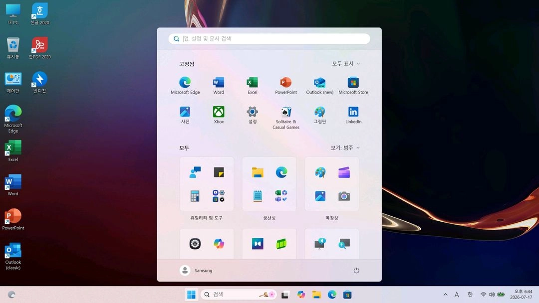Open 한글 2020 desktop shortcut
The width and height of the screenshot is (539, 303).
[39, 14]
